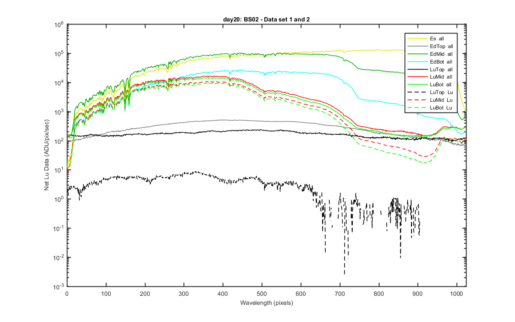This screenshot has height=322, width=515.
Task: Click the x-axis label 'Wavelength (pixels)'
Action: [x=267, y=302]
